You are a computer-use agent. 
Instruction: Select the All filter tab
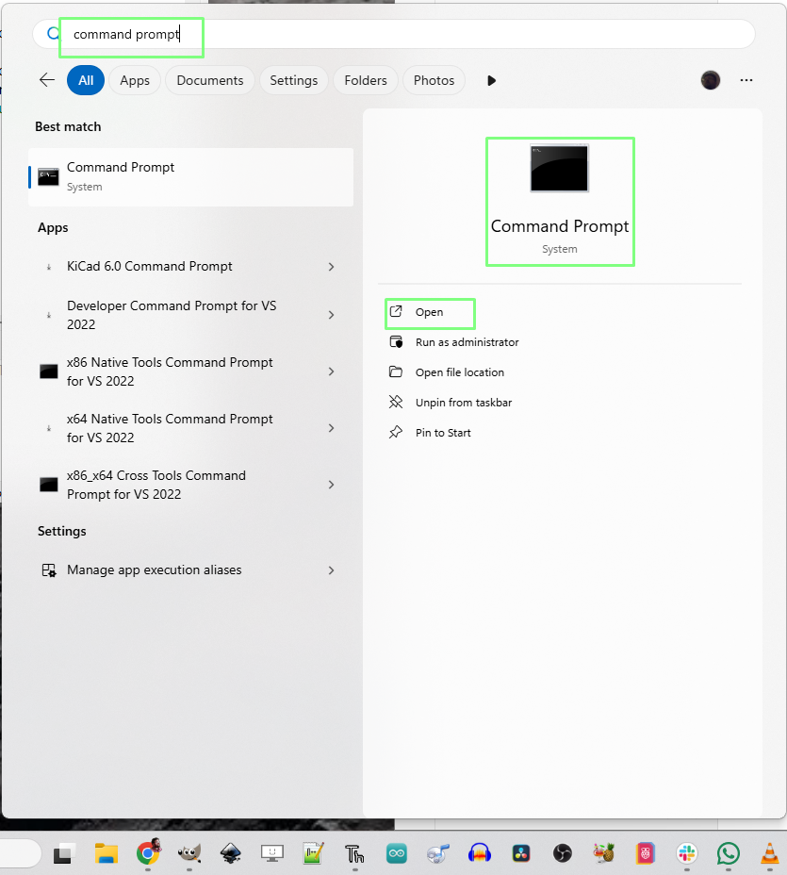(86, 80)
